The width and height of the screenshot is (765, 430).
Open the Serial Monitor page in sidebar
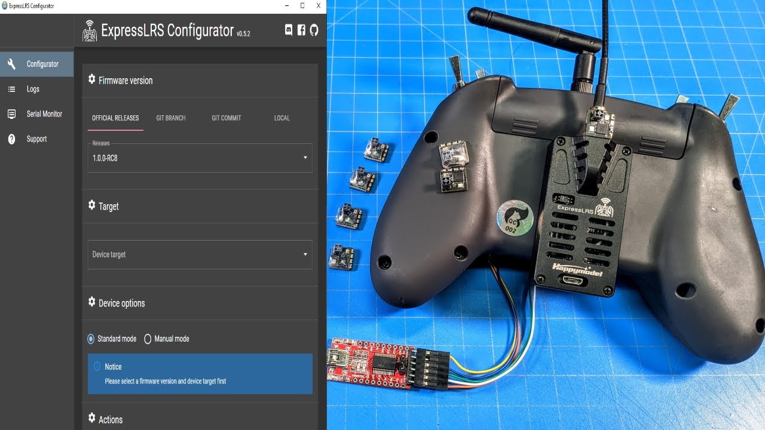[36, 114]
